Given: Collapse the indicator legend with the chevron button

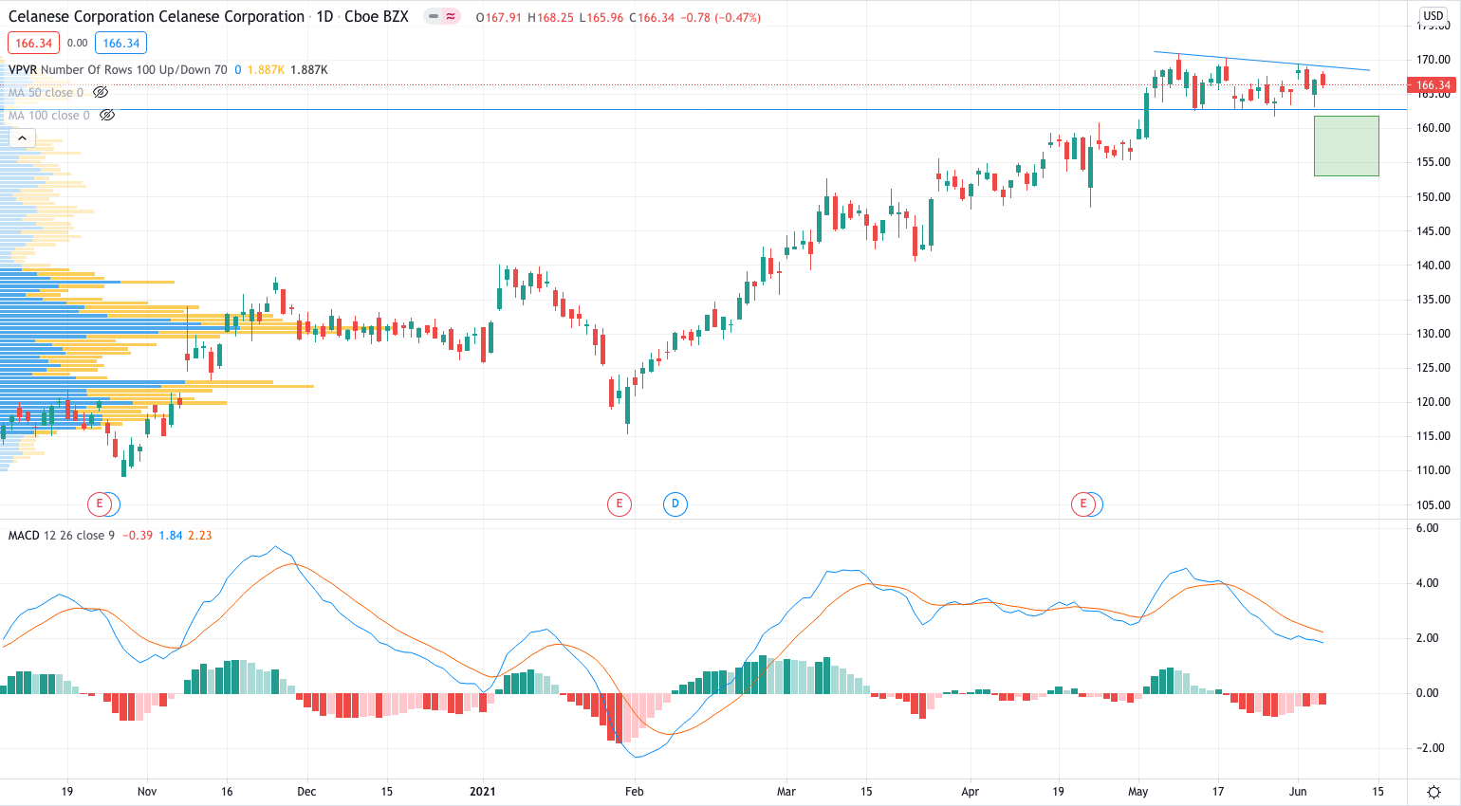Looking at the screenshot, I should click(x=22, y=138).
